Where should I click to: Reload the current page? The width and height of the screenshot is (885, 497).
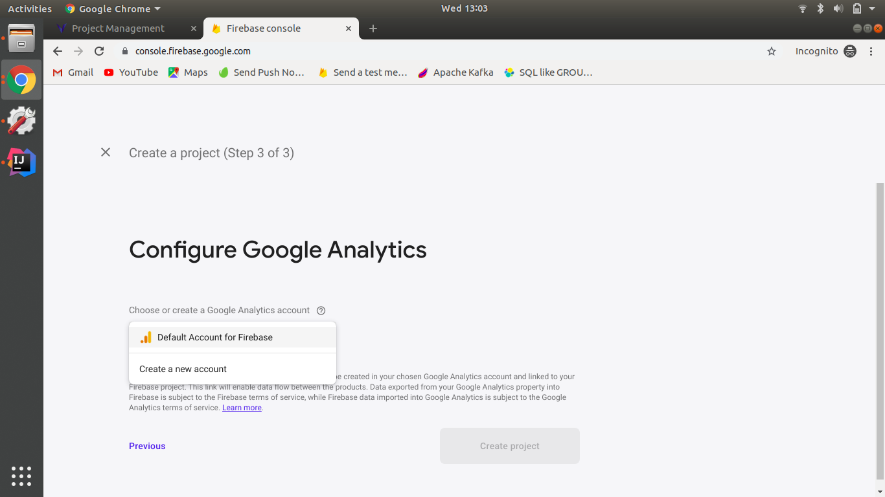[99, 51]
